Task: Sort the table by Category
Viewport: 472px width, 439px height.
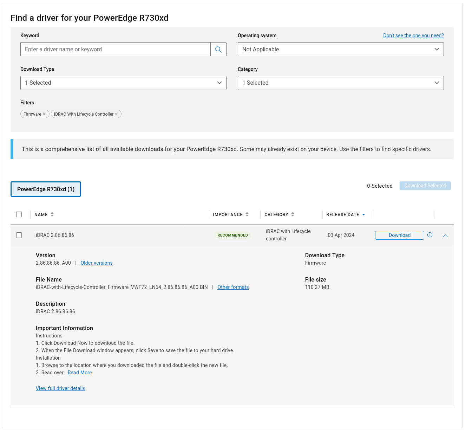Action: (279, 214)
